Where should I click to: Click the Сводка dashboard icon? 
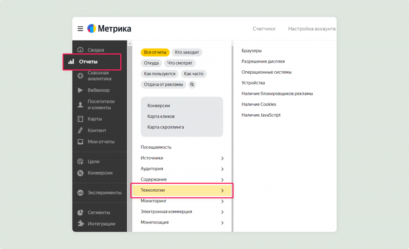pyautogui.click(x=80, y=49)
